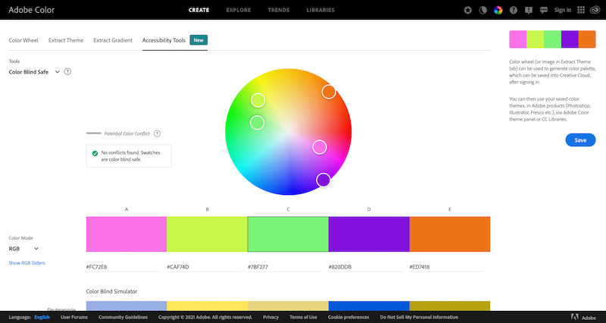Open the Creative Cloud icon
The height and width of the screenshot is (323, 606).
pos(595,10)
